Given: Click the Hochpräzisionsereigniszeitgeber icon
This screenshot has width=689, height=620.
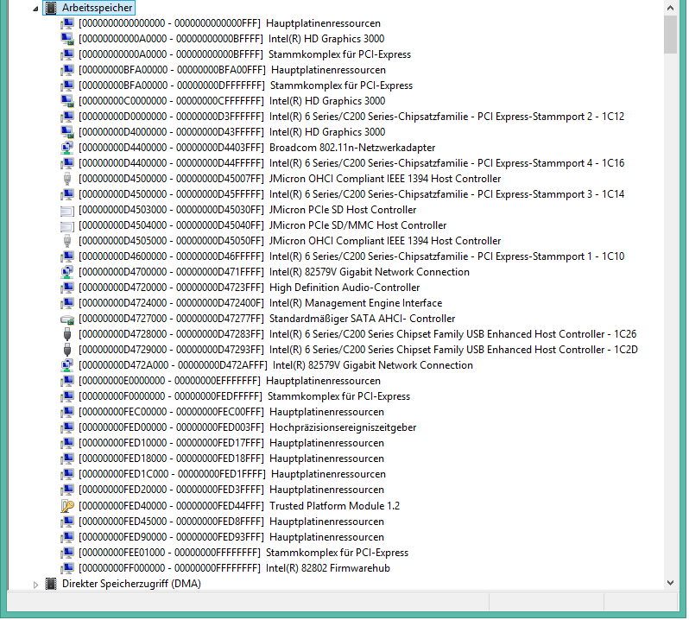Looking at the screenshot, I should [x=67, y=428].
